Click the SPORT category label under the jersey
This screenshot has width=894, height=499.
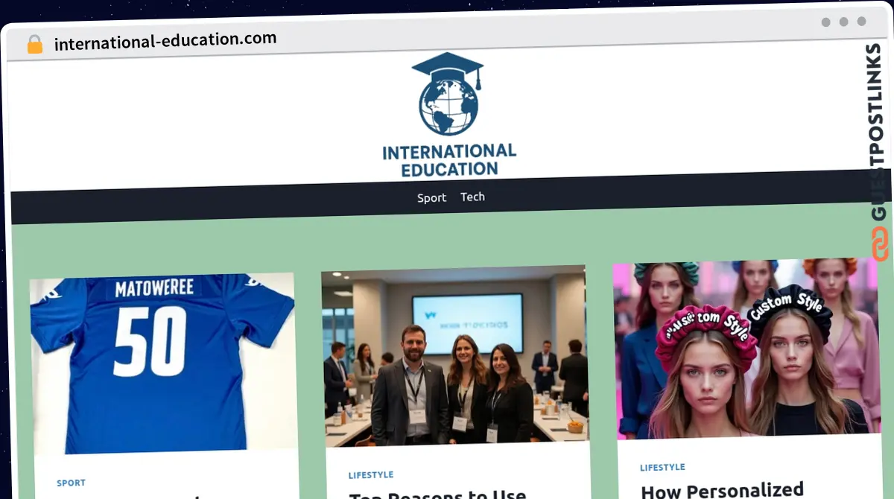(71, 483)
